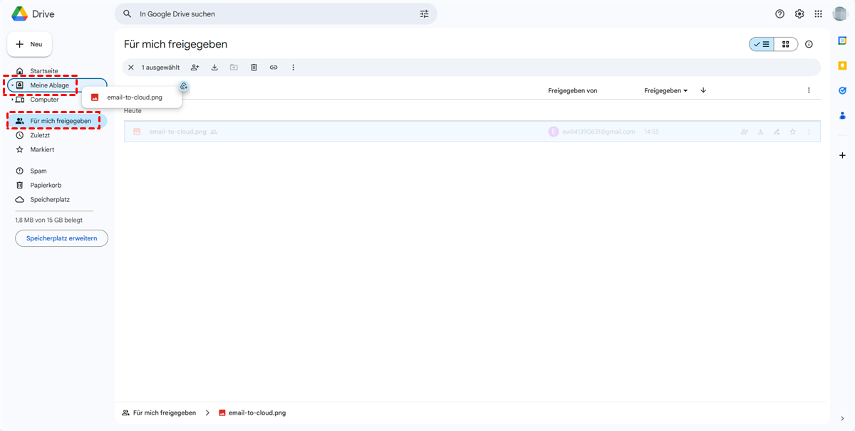
Task: Show details info panel icon
Action: click(x=809, y=44)
